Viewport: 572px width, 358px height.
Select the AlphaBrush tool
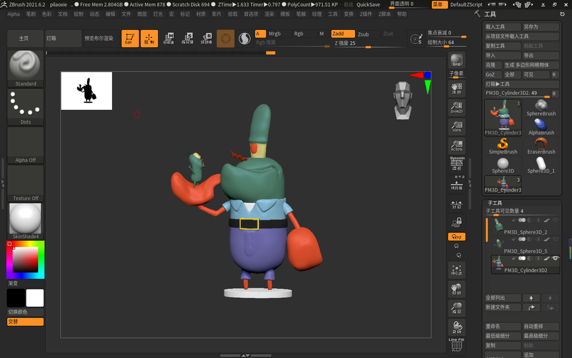pyautogui.click(x=541, y=127)
